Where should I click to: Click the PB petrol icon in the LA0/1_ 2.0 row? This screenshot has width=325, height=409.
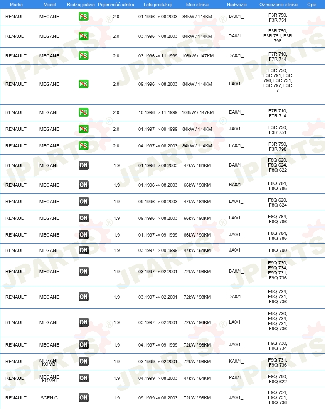click(84, 84)
